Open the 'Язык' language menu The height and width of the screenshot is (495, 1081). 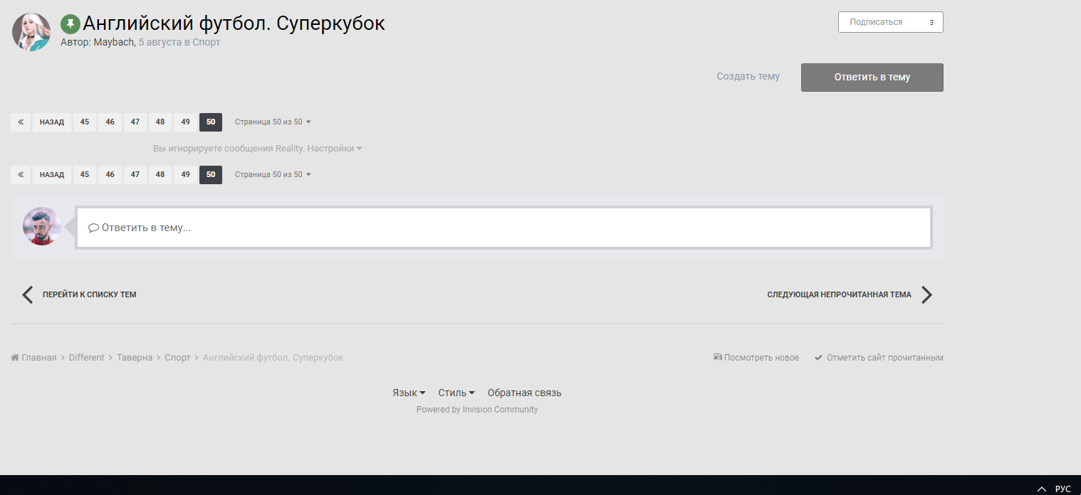pos(409,393)
